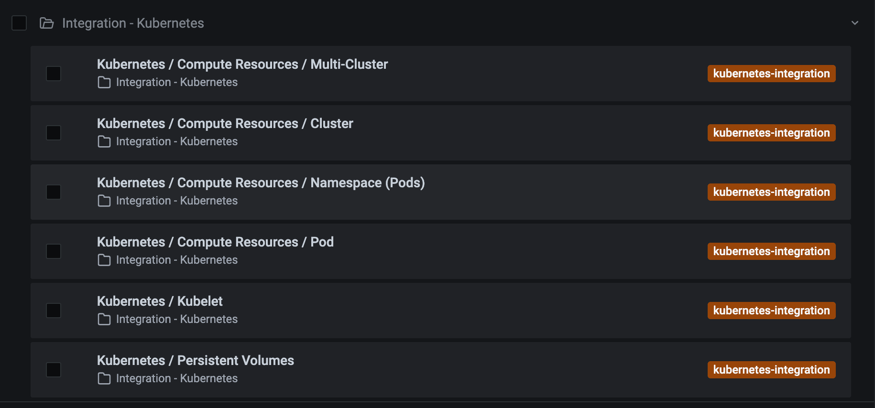
Task: Click the Integration - Kubernetes folder title
Action: pyautogui.click(x=133, y=23)
